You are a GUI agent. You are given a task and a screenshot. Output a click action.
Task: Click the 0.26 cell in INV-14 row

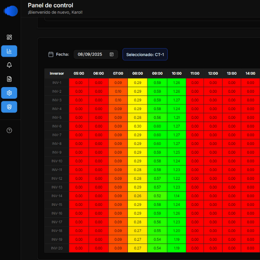[x=138, y=196]
